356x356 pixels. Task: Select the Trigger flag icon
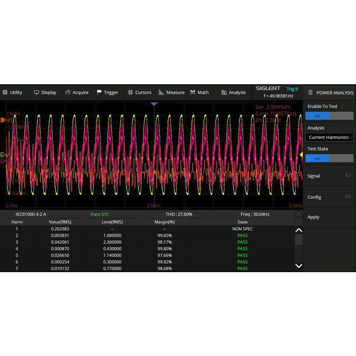pyautogui.click(x=100, y=92)
